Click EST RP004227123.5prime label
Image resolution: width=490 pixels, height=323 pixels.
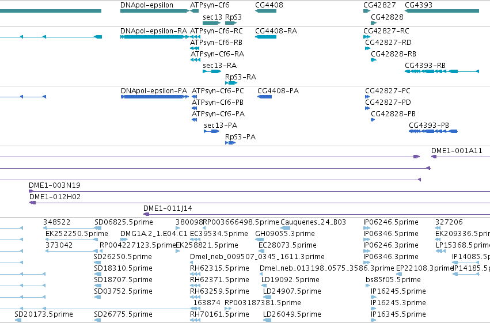pyautogui.click(x=138, y=245)
